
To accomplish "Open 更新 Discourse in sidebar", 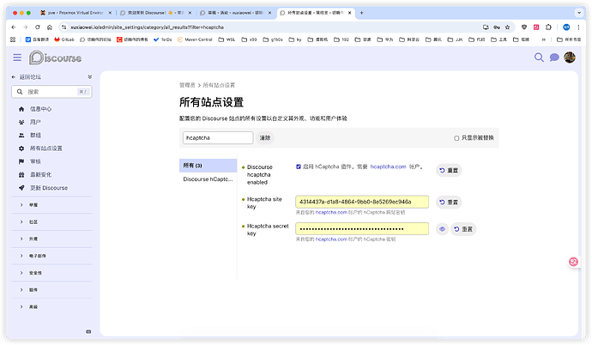I will point(48,187).
